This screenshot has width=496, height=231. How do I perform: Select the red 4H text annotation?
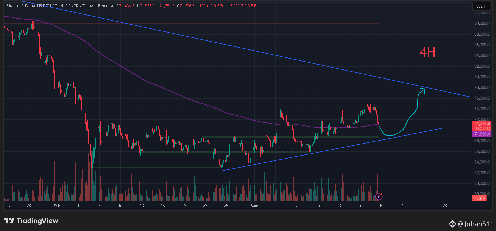click(x=428, y=52)
